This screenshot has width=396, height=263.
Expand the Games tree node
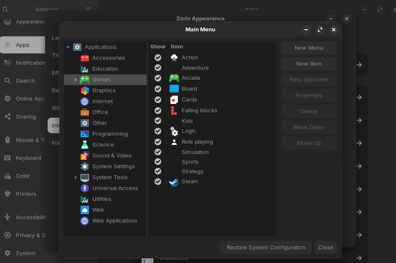pos(76,80)
